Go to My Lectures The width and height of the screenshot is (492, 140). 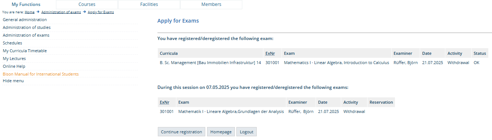14,59
